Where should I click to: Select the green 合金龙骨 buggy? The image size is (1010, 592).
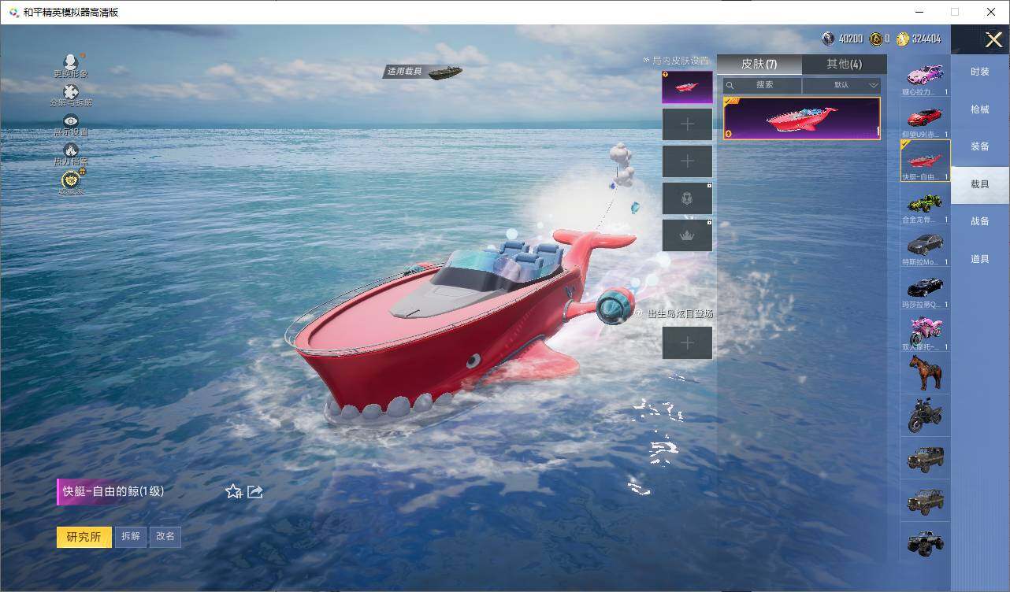coord(925,204)
